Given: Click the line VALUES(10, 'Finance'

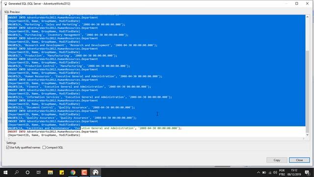Looking at the screenshot, I should [x=79, y=87].
